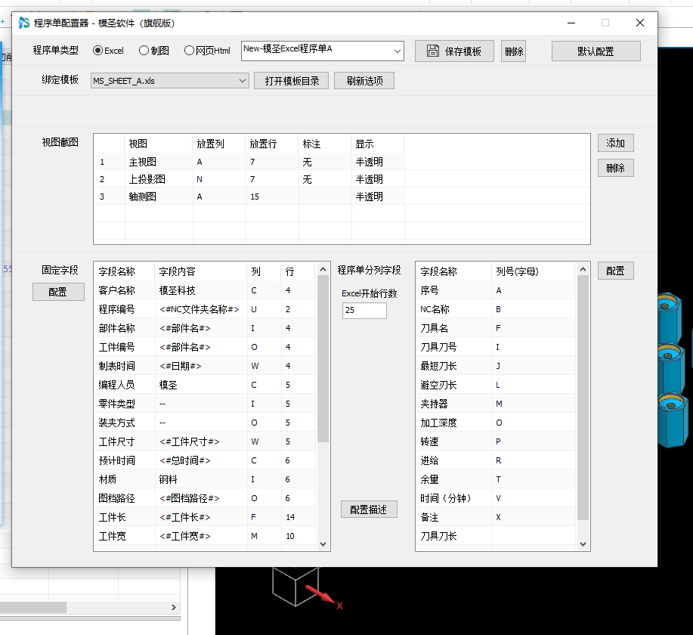This screenshot has width=693, height=635.
Task: Click the 默认配置 button
Action: (596, 51)
